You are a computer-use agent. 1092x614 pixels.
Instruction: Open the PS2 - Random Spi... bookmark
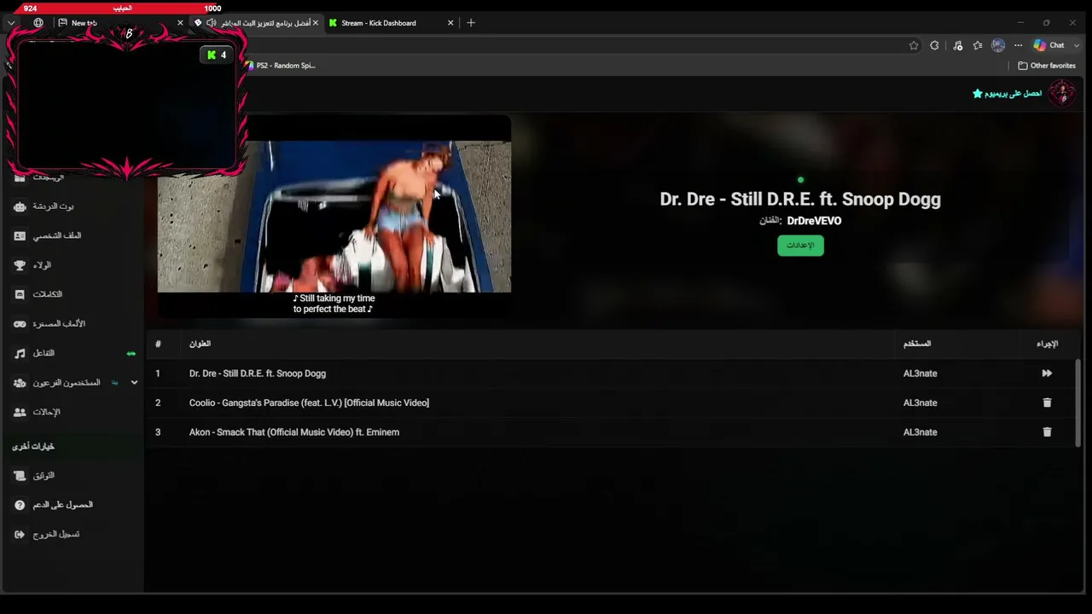pyautogui.click(x=280, y=66)
